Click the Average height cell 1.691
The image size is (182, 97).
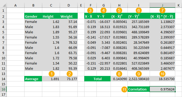click(x=51, y=79)
